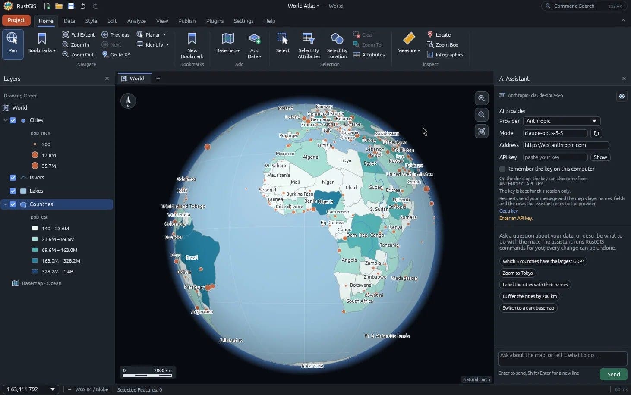Activate Zoom Out in the Navigate group

tap(78, 54)
